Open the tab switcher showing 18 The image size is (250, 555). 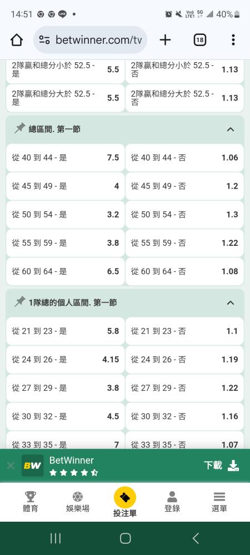199,40
